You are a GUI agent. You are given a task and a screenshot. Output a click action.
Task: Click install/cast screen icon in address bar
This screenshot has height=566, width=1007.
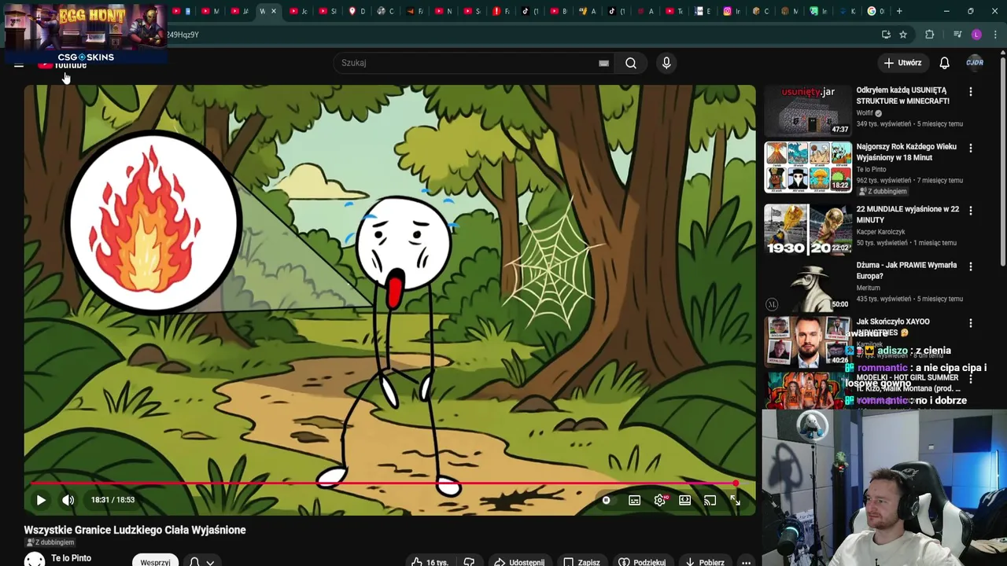click(887, 35)
